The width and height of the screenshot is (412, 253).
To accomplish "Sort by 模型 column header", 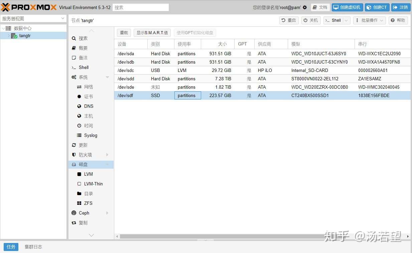I will [321, 44].
